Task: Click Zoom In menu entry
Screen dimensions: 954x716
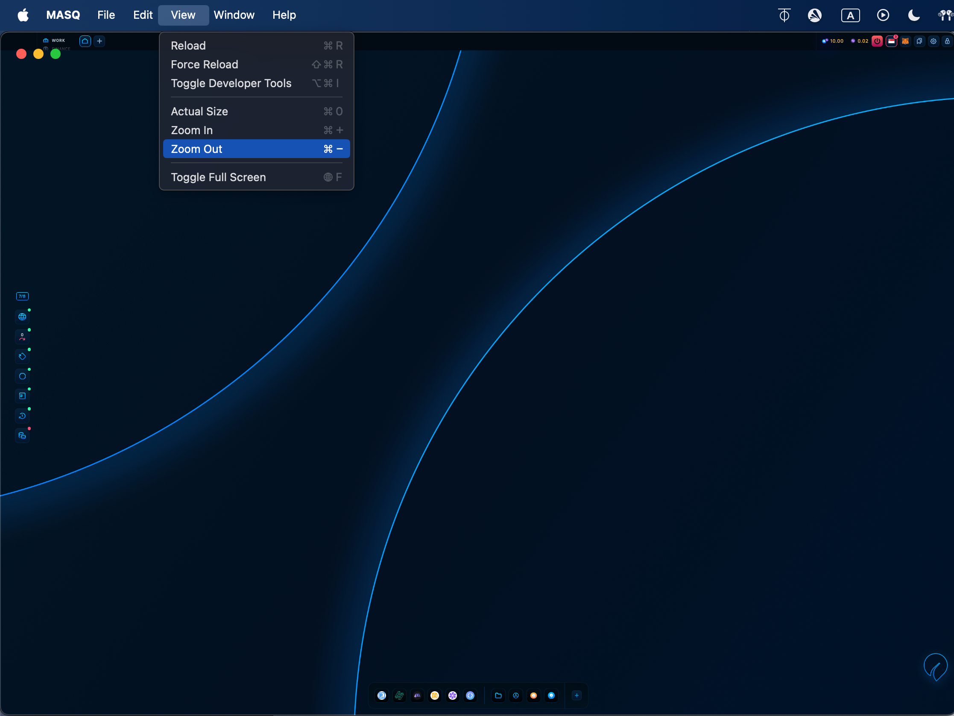Action: tap(256, 130)
